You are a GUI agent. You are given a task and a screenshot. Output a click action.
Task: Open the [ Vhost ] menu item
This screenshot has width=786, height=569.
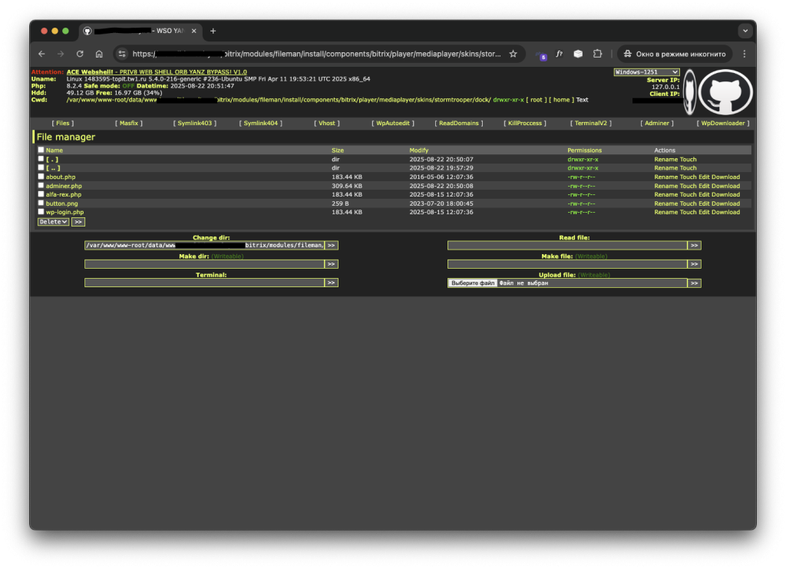click(327, 124)
